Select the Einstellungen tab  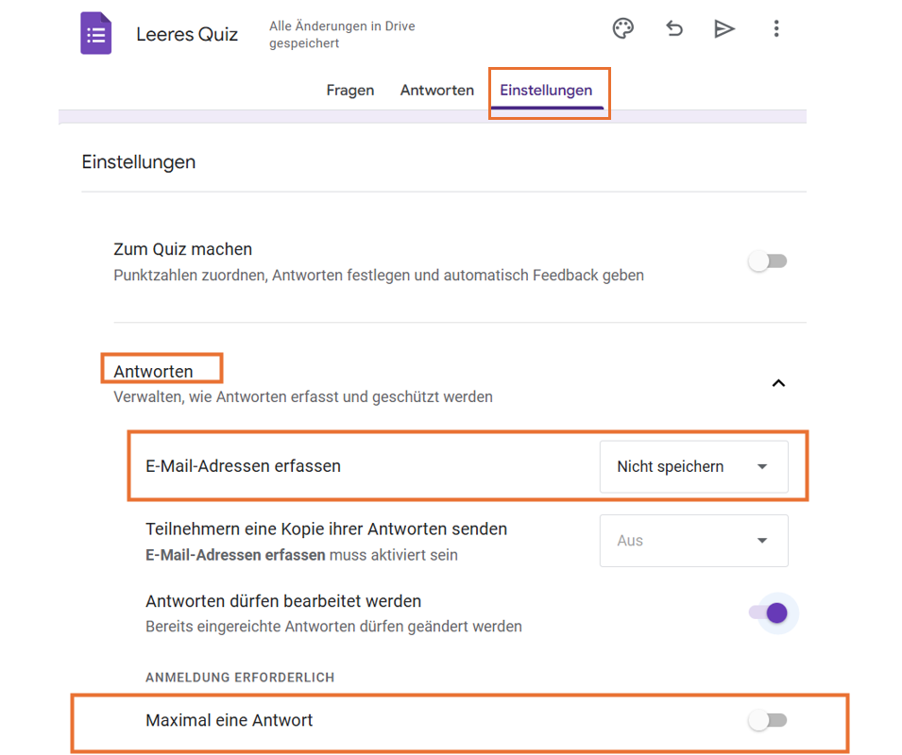click(546, 91)
